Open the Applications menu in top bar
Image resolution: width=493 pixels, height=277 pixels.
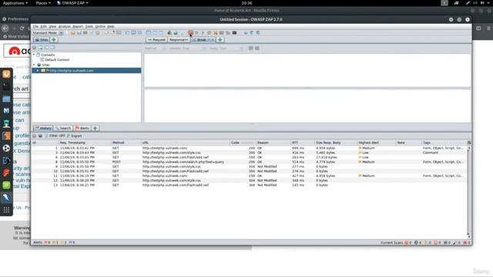[x=15, y=3]
